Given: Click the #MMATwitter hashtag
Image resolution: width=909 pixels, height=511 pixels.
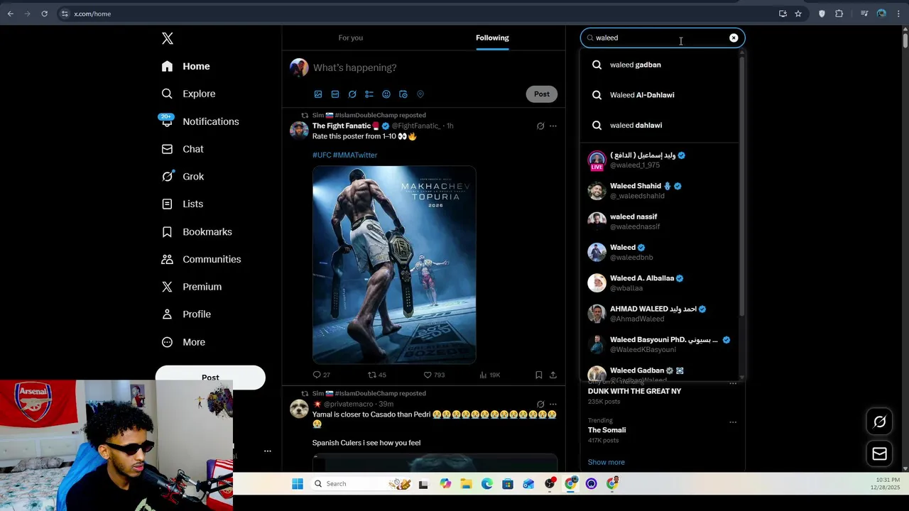Looking at the screenshot, I should pyautogui.click(x=355, y=155).
